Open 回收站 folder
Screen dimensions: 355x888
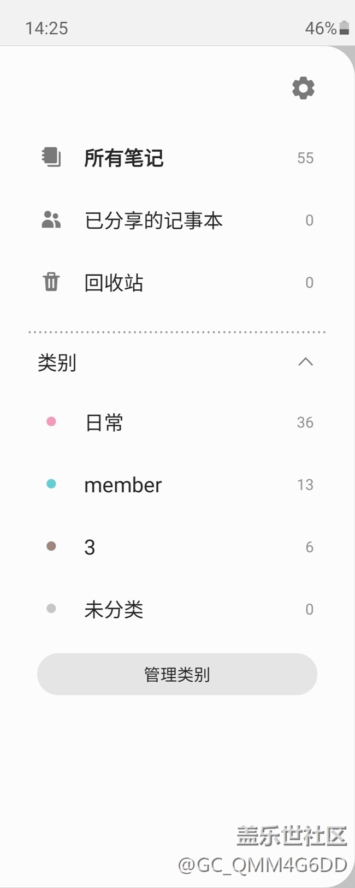(x=114, y=283)
